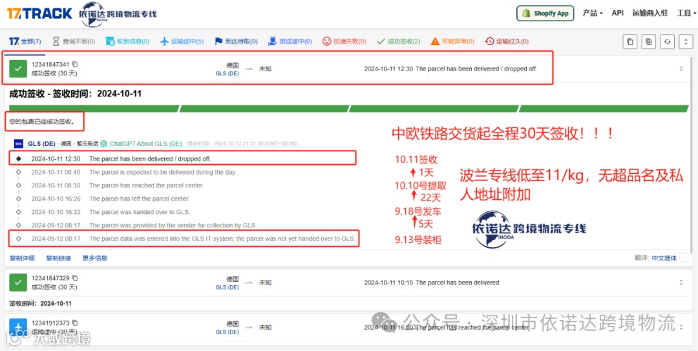The height and width of the screenshot is (351, 698).
Task: Click the refresh tracking results icon
Action: click(667, 41)
